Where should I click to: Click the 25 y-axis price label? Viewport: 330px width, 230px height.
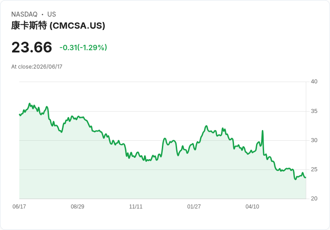[x=314, y=169]
